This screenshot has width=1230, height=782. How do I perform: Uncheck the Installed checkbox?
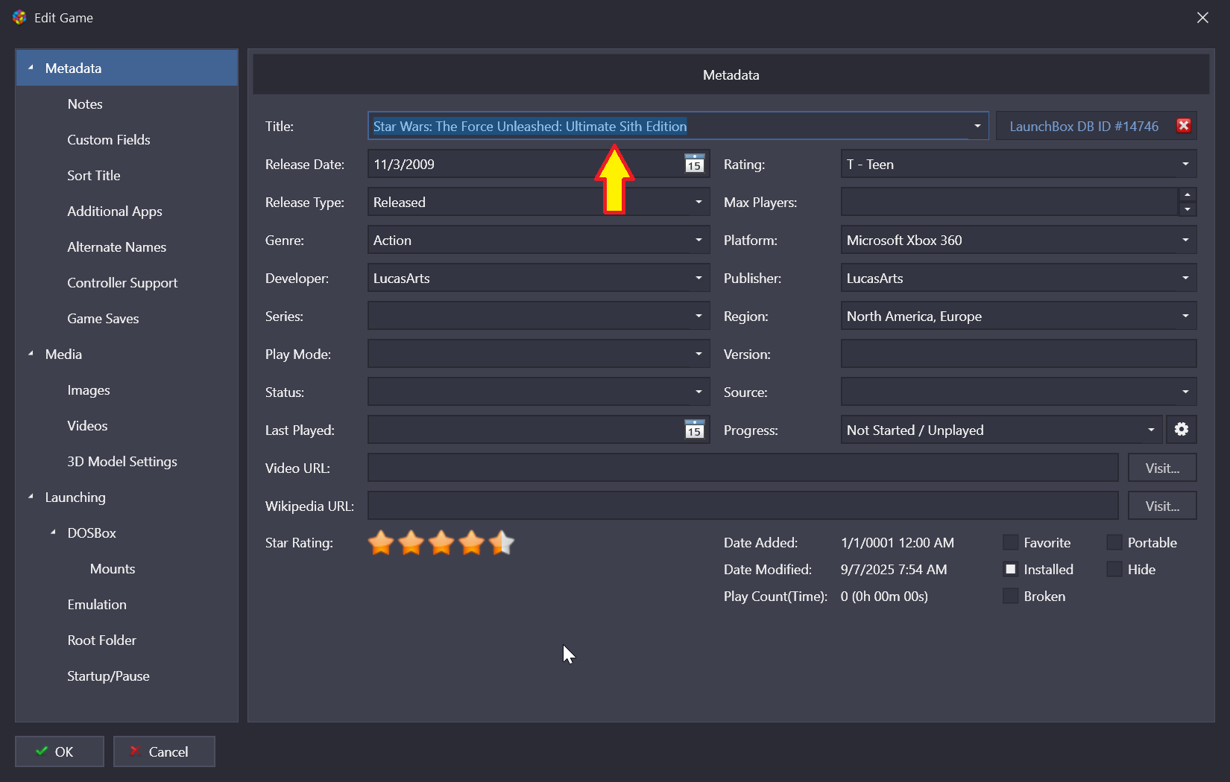click(x=1010, y=569)
